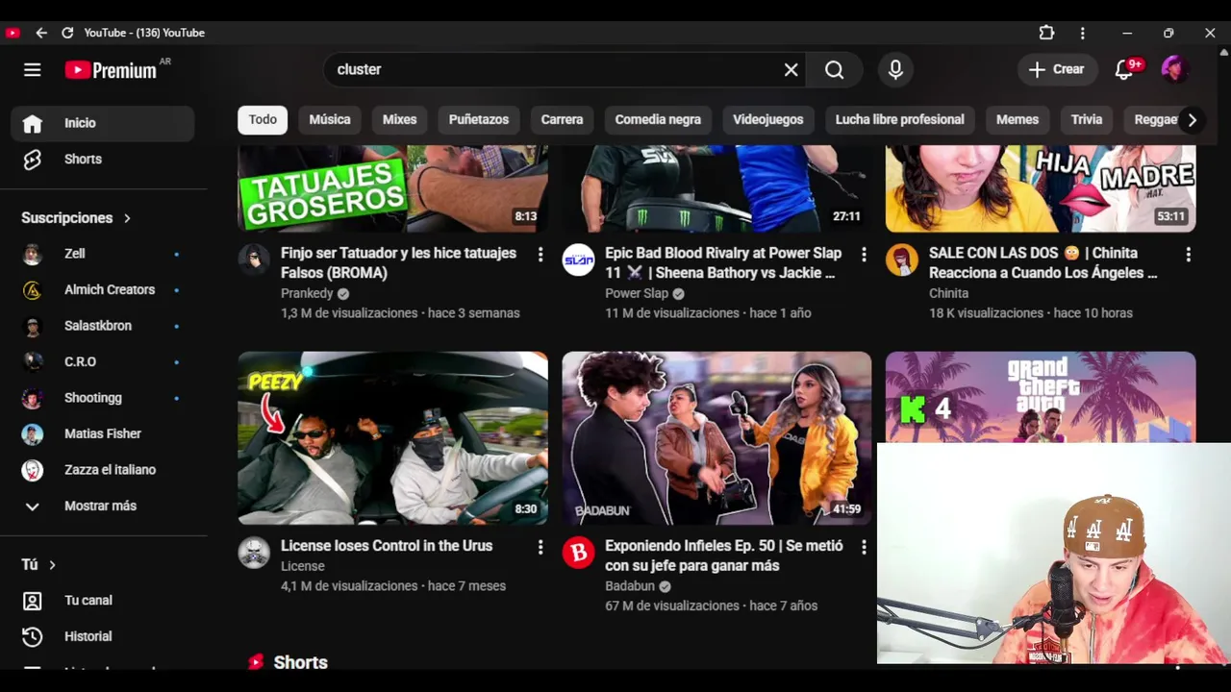Click Chinita channel avatar

pyautogui.click(x=901, y=259)
